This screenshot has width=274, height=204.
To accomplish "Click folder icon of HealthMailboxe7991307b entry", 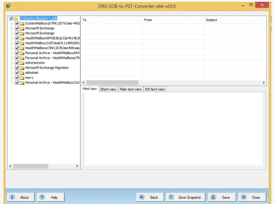I will coord(22,48).
